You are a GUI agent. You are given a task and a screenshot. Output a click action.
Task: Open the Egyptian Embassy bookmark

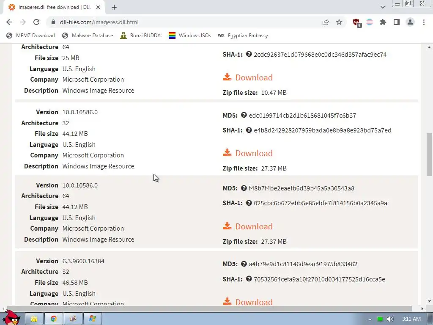(x=243, y=36)
